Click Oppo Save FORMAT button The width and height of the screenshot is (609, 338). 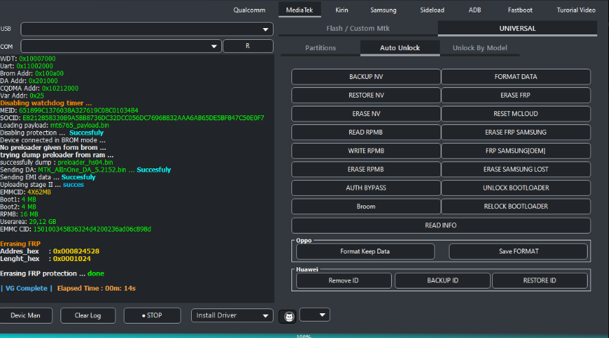(x=518, y=251)
